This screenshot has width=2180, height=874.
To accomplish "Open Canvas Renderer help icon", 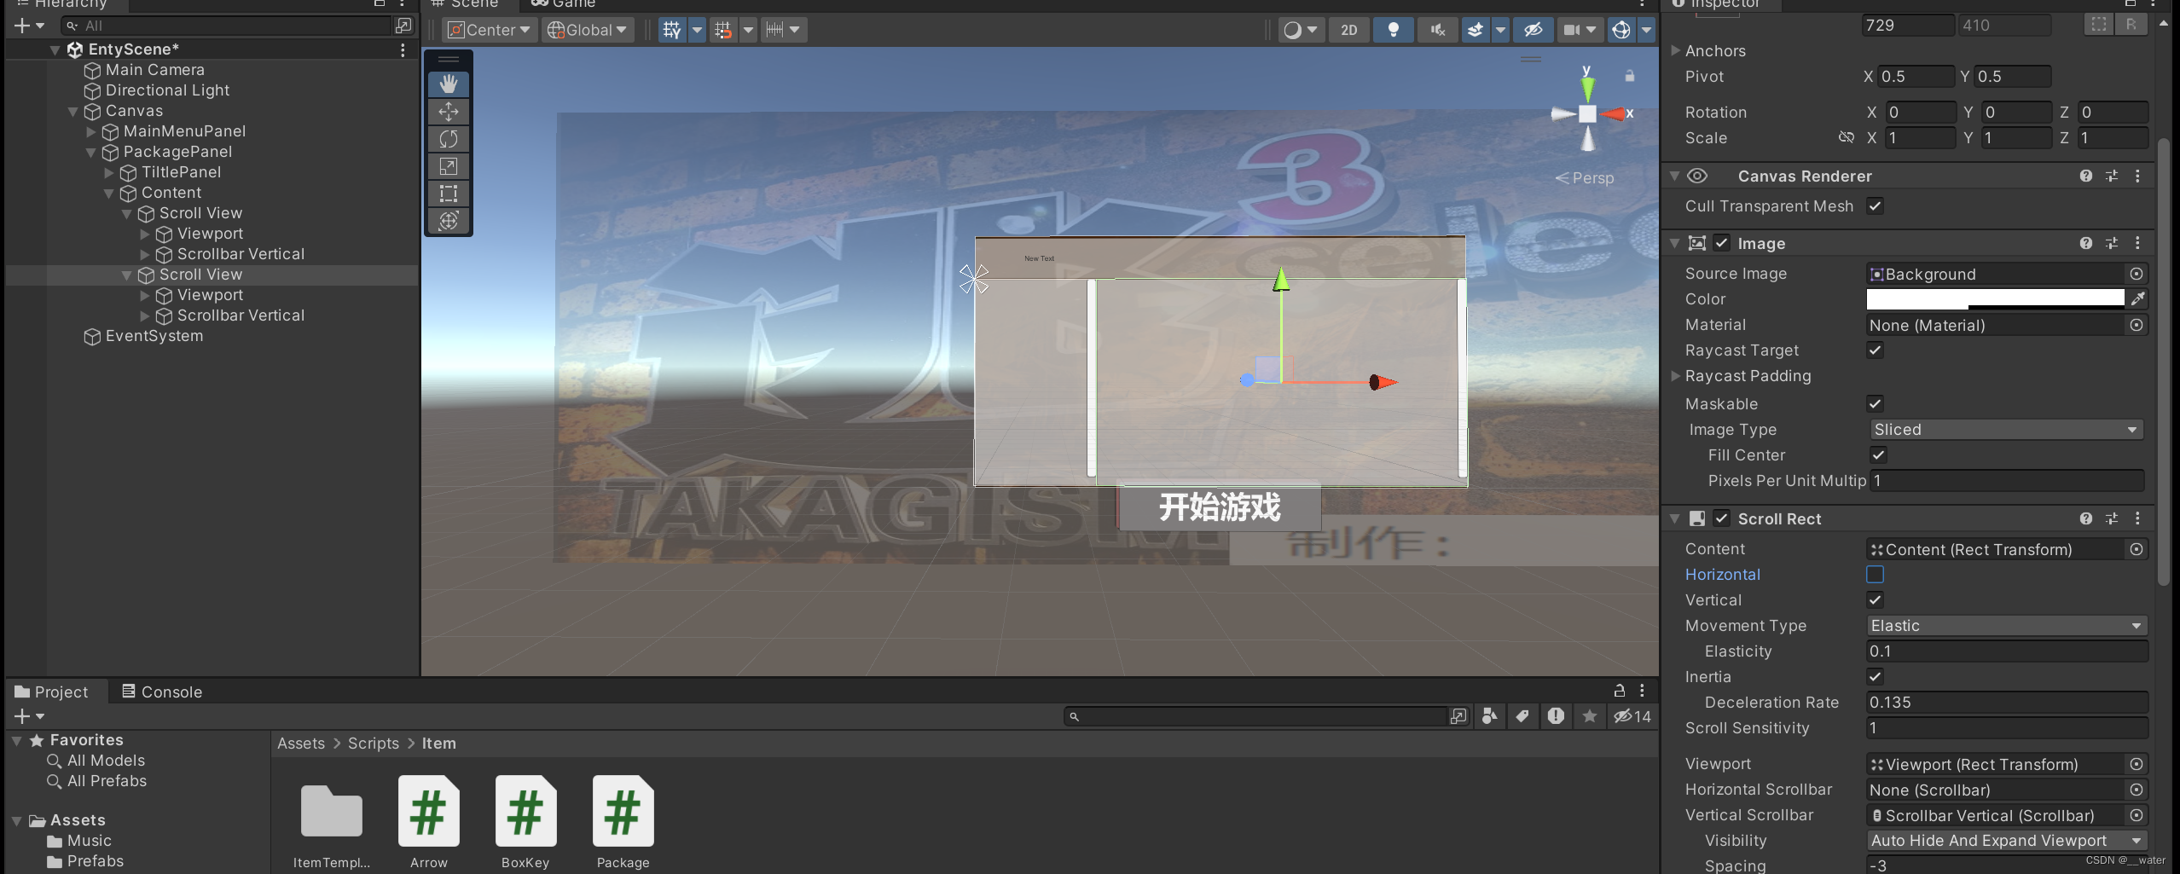I will pyautogui.click(x=2085, y=176).
